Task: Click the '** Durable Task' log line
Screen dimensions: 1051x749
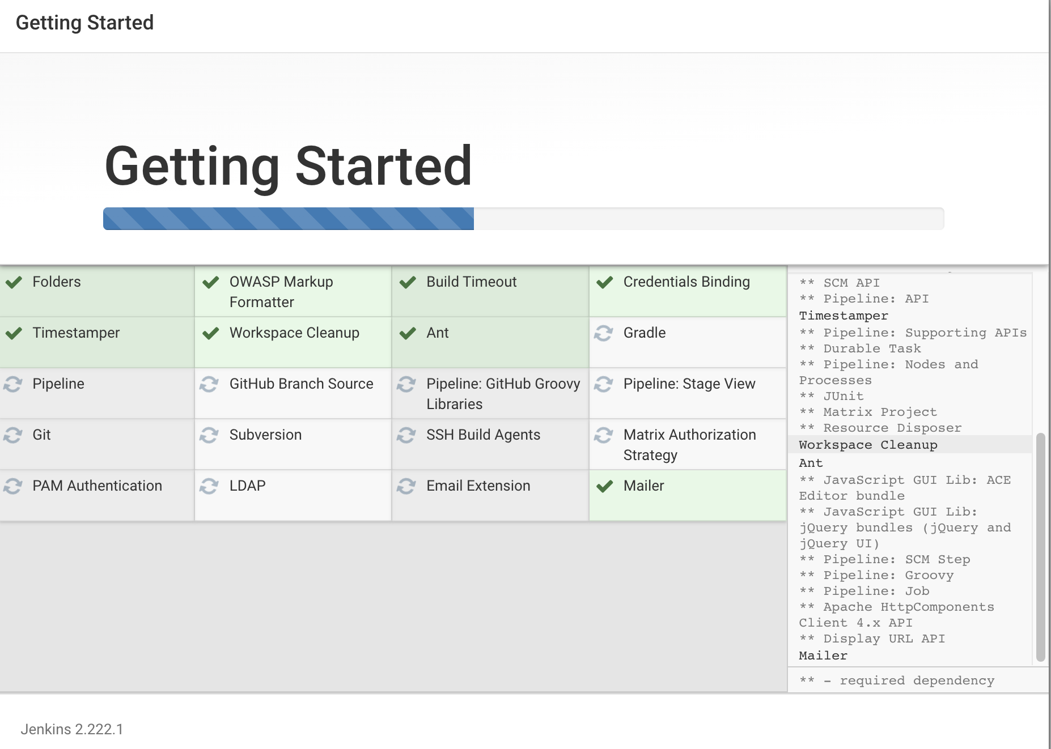Action: coord(860,348)
